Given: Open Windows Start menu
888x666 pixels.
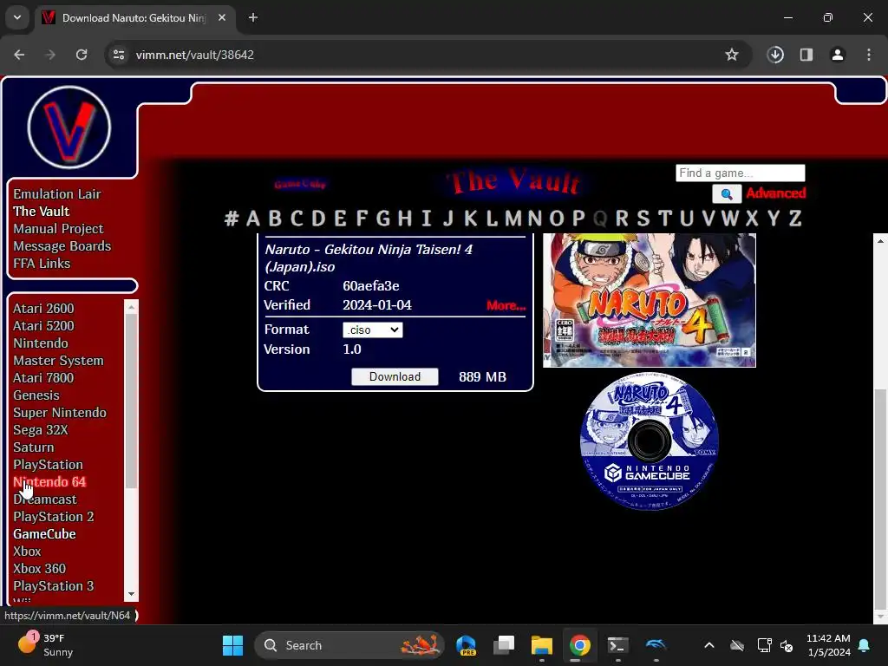Looking at the screenshot, I should click(x=232, y=645).
